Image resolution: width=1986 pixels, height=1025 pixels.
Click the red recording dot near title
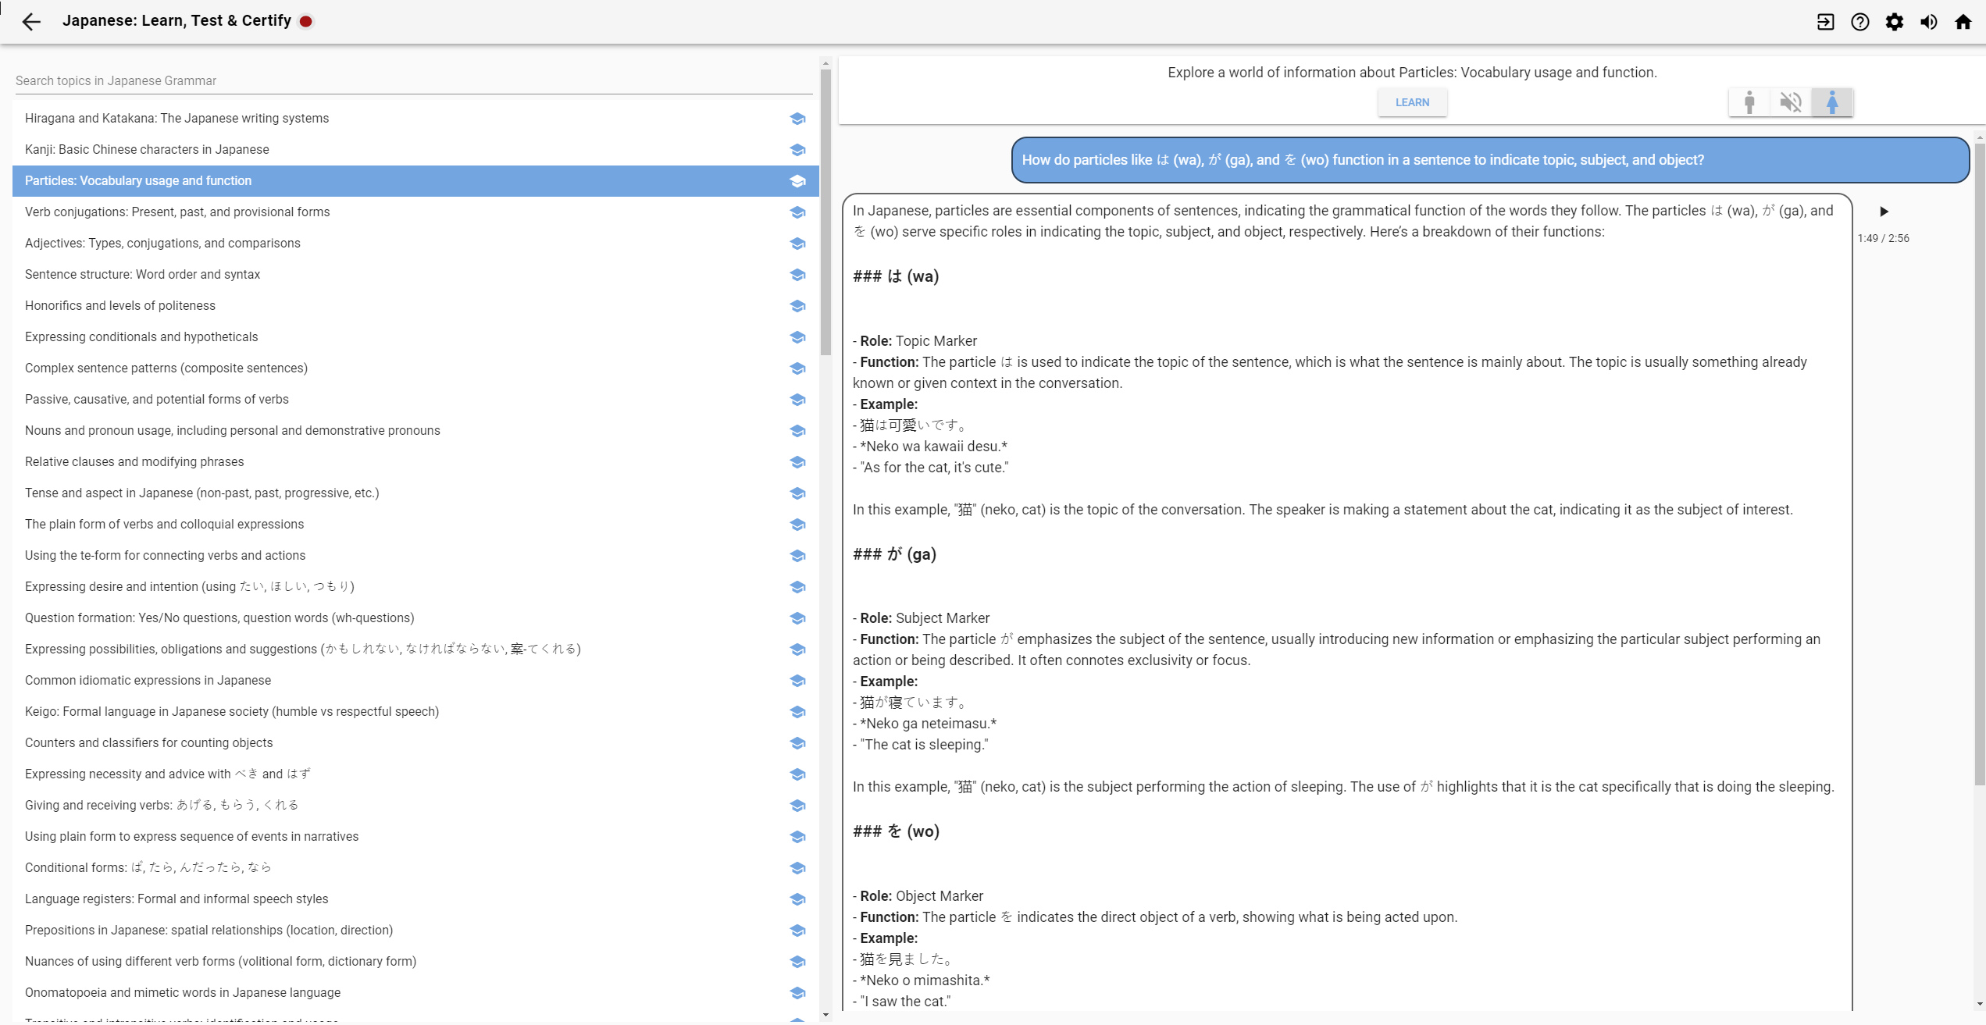(x=306, y=21)
